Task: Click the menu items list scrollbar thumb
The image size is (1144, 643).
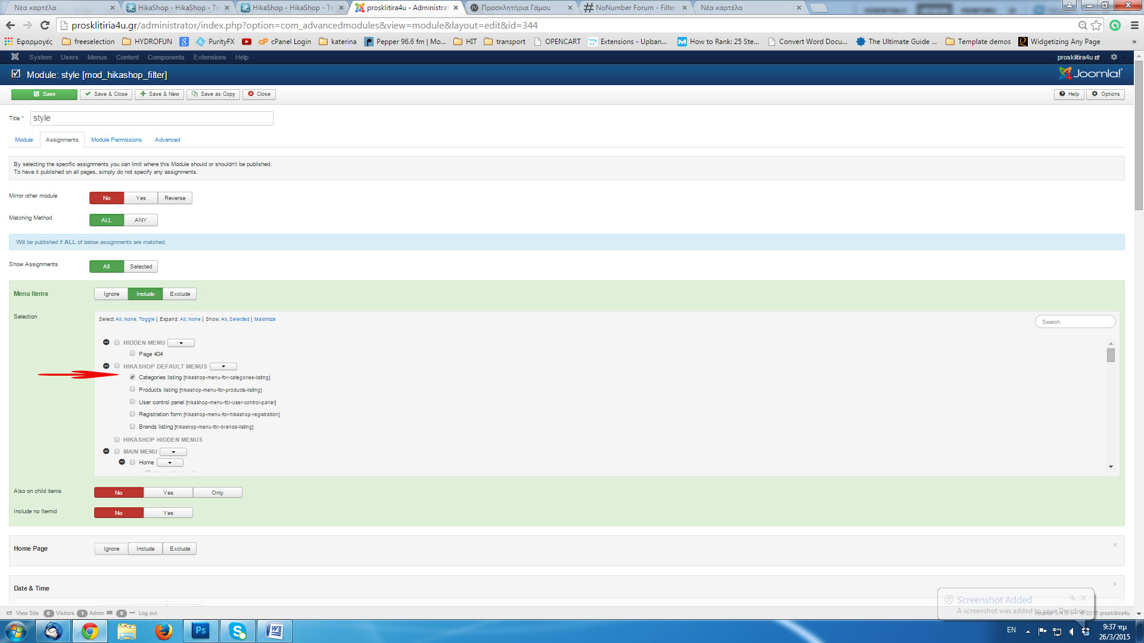Action: [1111, 355]
